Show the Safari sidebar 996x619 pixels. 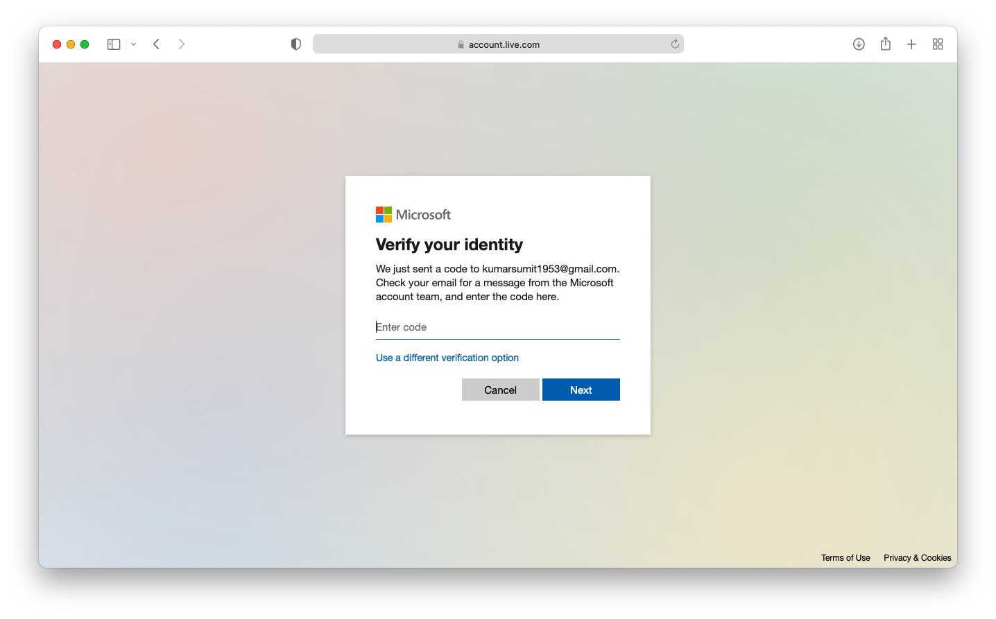[x=113, y=44]
